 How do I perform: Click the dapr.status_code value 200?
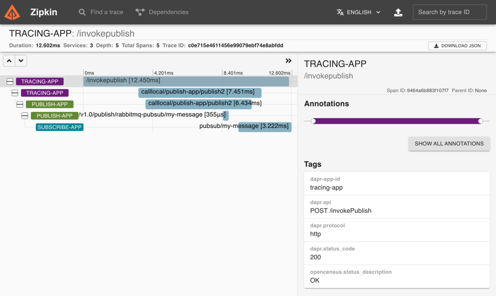(315, 257)
